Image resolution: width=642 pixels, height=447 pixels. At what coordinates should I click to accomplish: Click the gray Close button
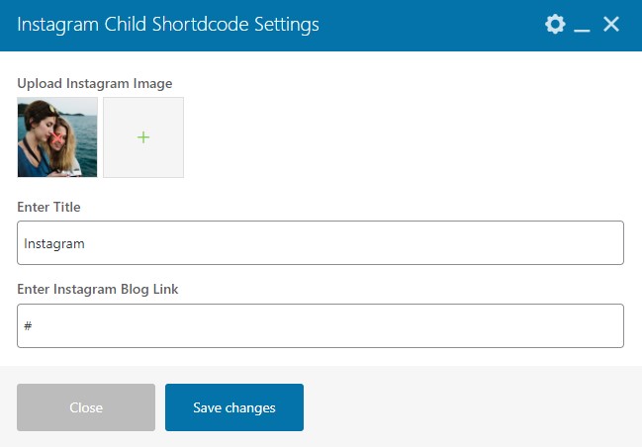tap(86, 407)
